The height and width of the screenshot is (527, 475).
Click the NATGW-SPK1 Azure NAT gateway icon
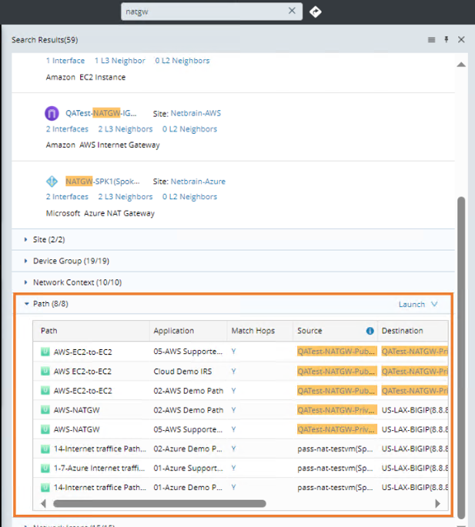click(x=52, y=182)
